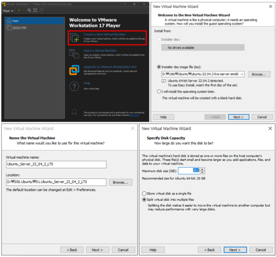Select the blurred VM entry below Home
The height and width of the screenshot is (257, 276).
tap(16, 28)
